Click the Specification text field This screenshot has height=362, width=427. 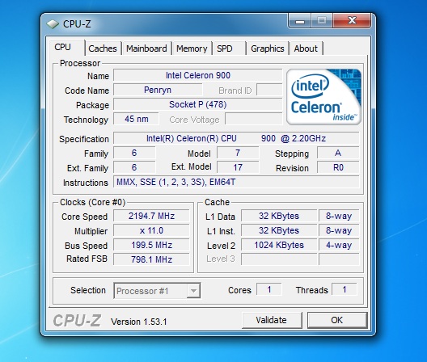click(236, 138)
